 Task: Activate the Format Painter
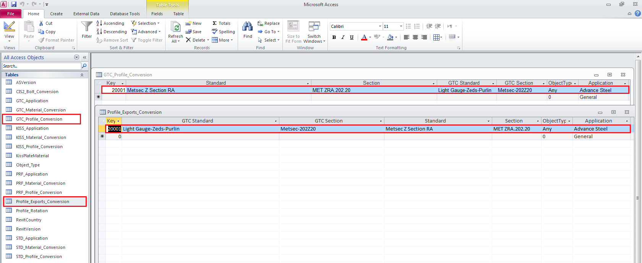[x=56, y=40]
